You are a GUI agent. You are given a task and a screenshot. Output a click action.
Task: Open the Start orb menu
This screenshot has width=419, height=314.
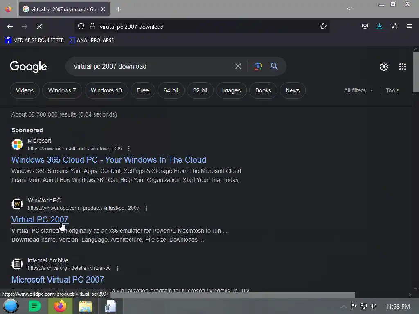tap(11, 306)
